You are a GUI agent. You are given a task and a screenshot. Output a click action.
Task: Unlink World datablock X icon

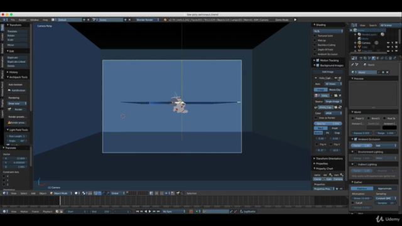tap(388, 72)
